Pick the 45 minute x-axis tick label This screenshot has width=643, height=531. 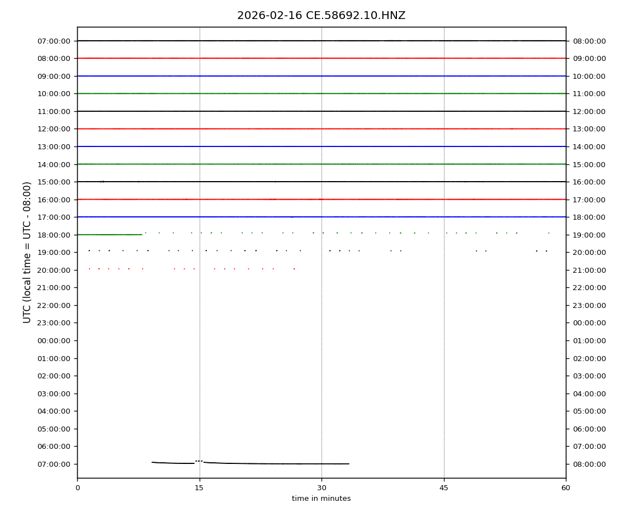(x=444, y=488)
